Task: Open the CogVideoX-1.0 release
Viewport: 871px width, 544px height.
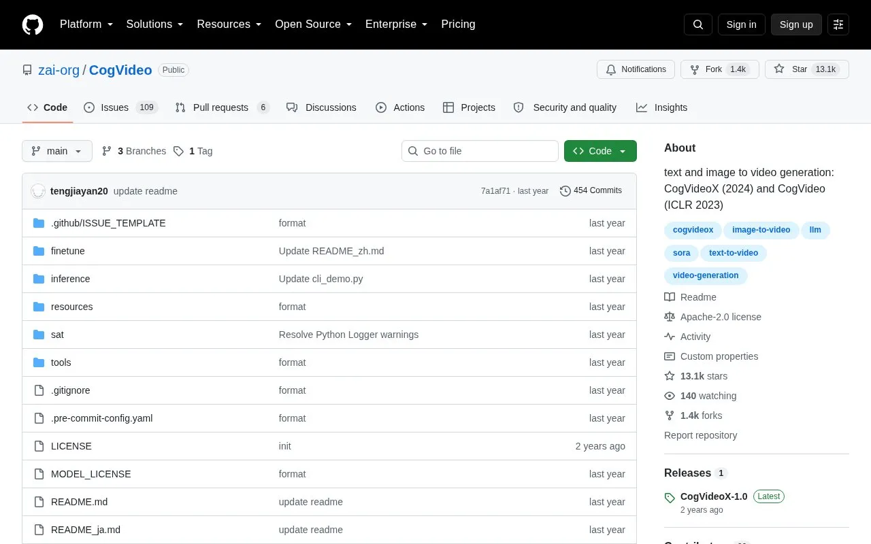Action: pyautogui.click(x=714, y=496)
